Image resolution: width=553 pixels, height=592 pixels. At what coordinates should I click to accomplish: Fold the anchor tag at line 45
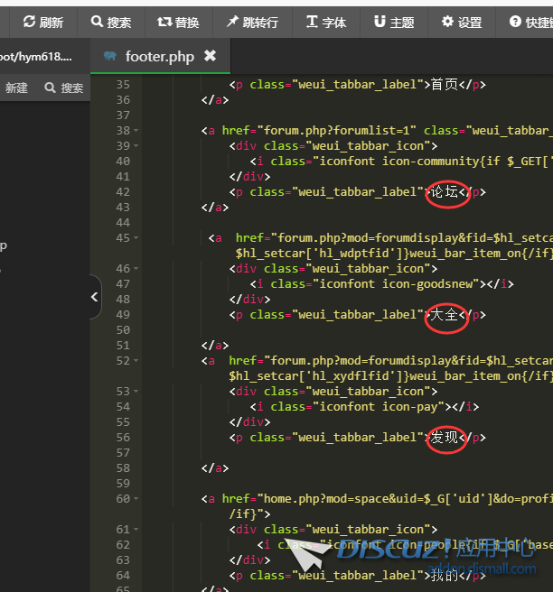coord(136,238)
